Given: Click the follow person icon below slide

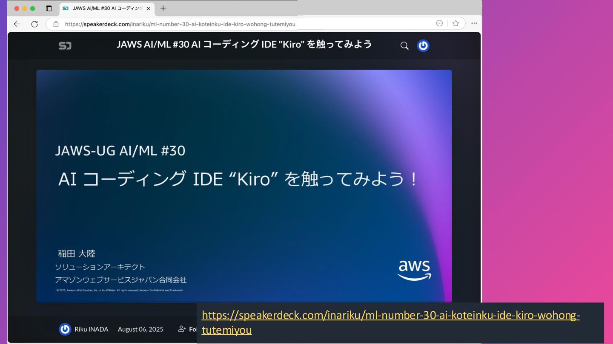Looking at the screenshot, I should point(182,329).
